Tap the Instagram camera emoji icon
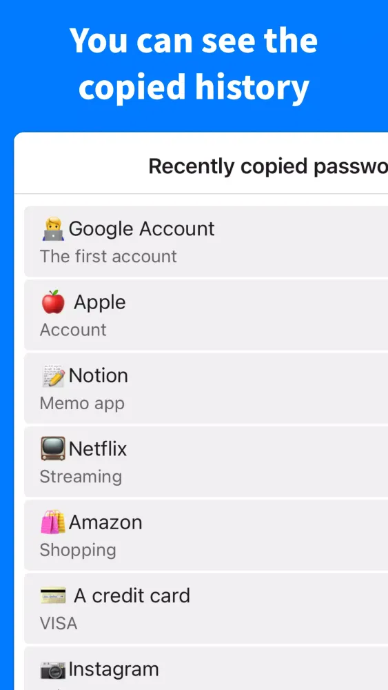Image resolution: width=388 pixels, height=690 pixels. pyautogui.click(x=53, y=670)
